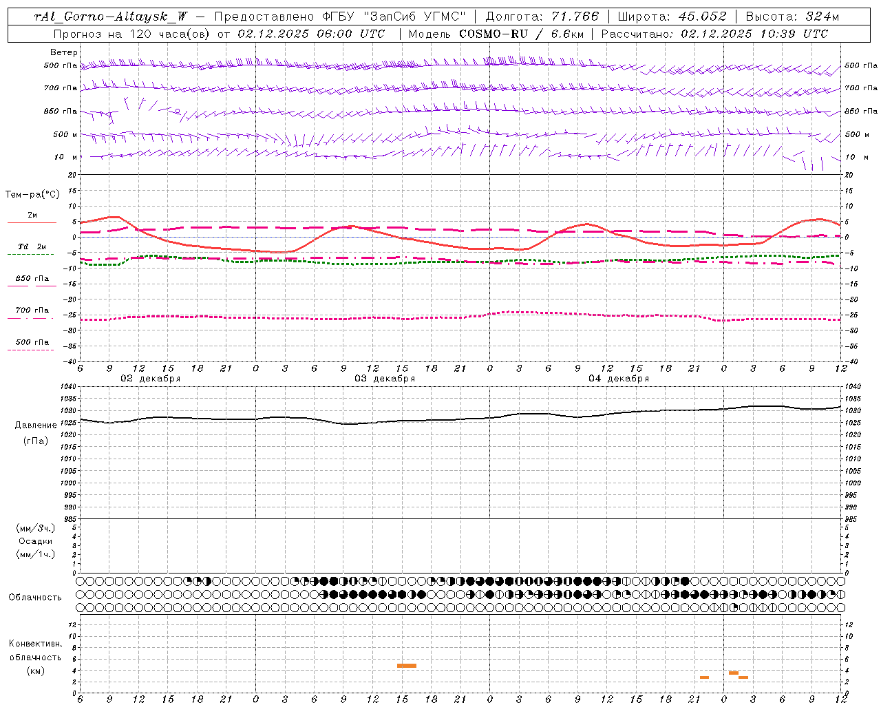Click the (мм/1ч.) precipitation unit label
The height and width of the screenshot is (705, 881).
(36, 554)
